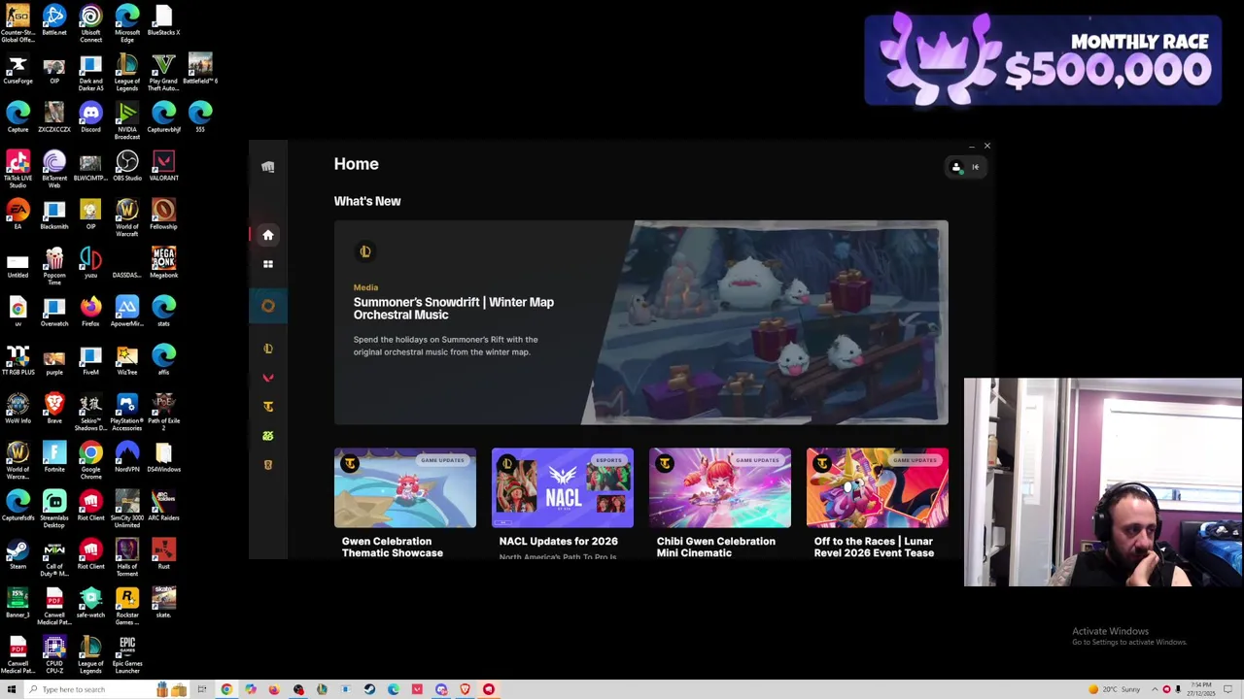
Task: Select OBS Studio desktop shortcut
Action: 127,166
